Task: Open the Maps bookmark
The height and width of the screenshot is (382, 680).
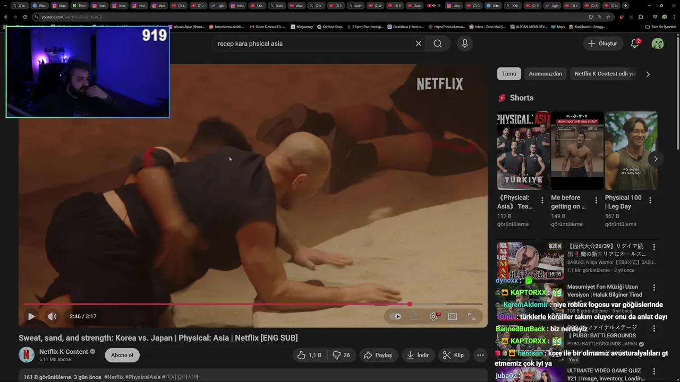Action: click(557, 27)
